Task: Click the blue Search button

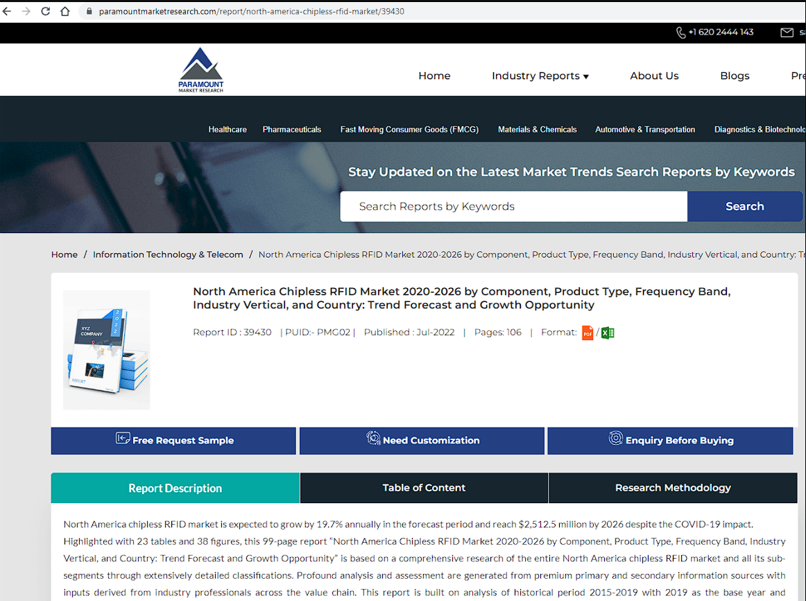Action: tap(744, 207)
